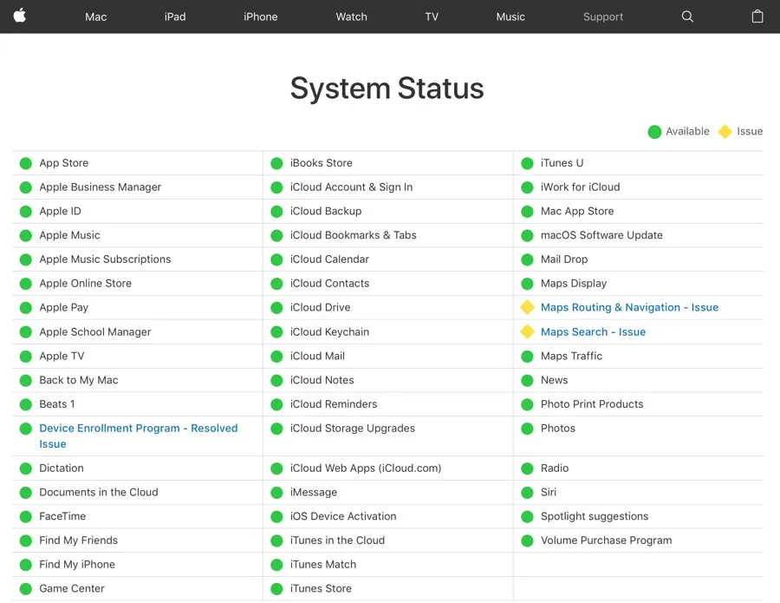Click the green dot next to iCloud Mail
Viewport: 780px width, 603px height.
click(x=277, y=356)
